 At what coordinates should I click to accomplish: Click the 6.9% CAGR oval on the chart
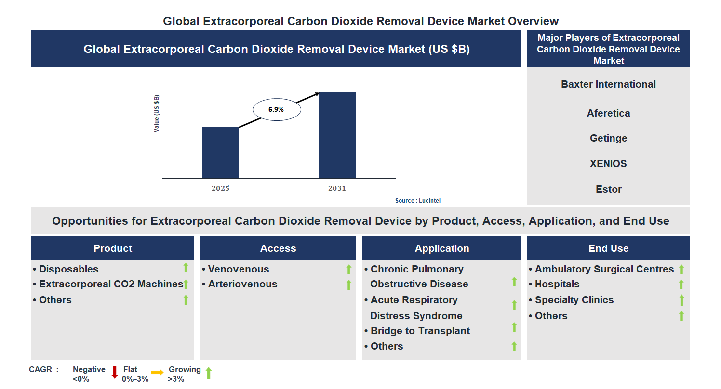tap(276, 109)
